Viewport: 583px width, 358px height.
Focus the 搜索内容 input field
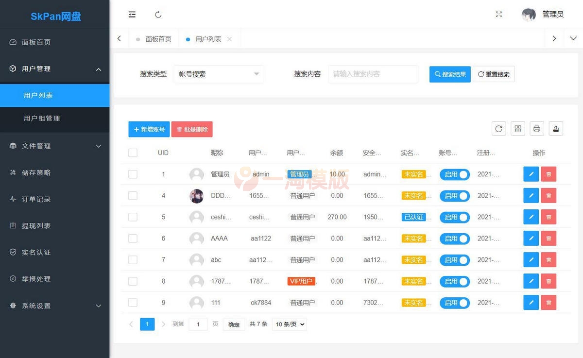373,74
